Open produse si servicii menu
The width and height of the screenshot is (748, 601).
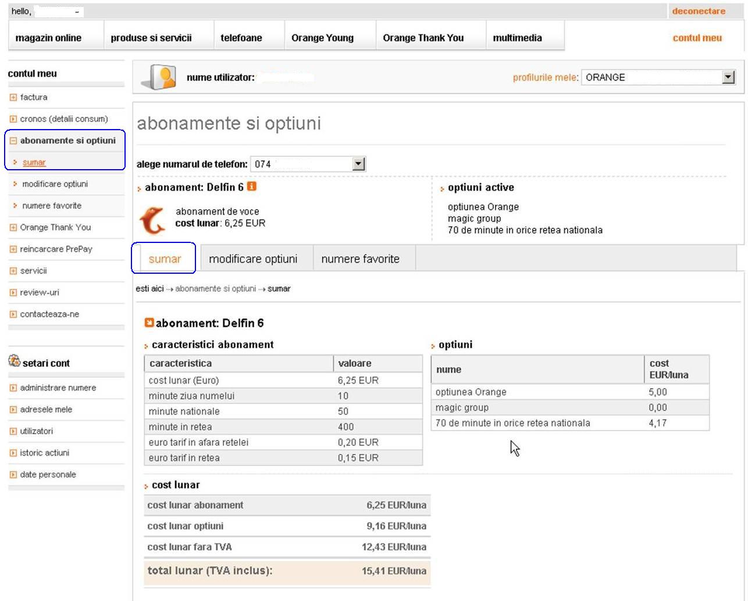click(x=151, y=38)
